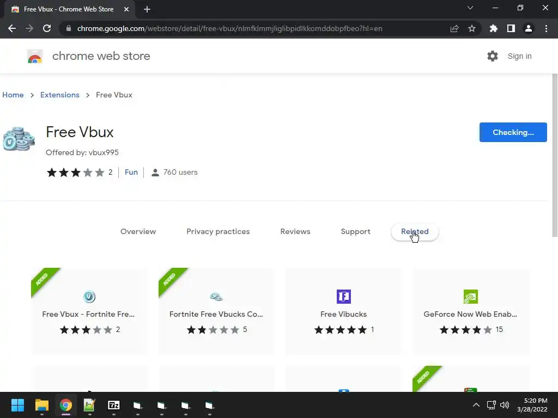
Task: Share this page using the share icon
Action: point(454,28)
